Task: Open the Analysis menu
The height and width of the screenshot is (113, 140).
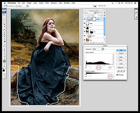Action: pyautogui.click(x=54, y=3)
